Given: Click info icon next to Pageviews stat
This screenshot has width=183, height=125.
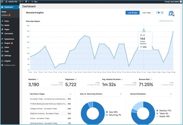Looking at the screenshot, I should pos(76,80).
